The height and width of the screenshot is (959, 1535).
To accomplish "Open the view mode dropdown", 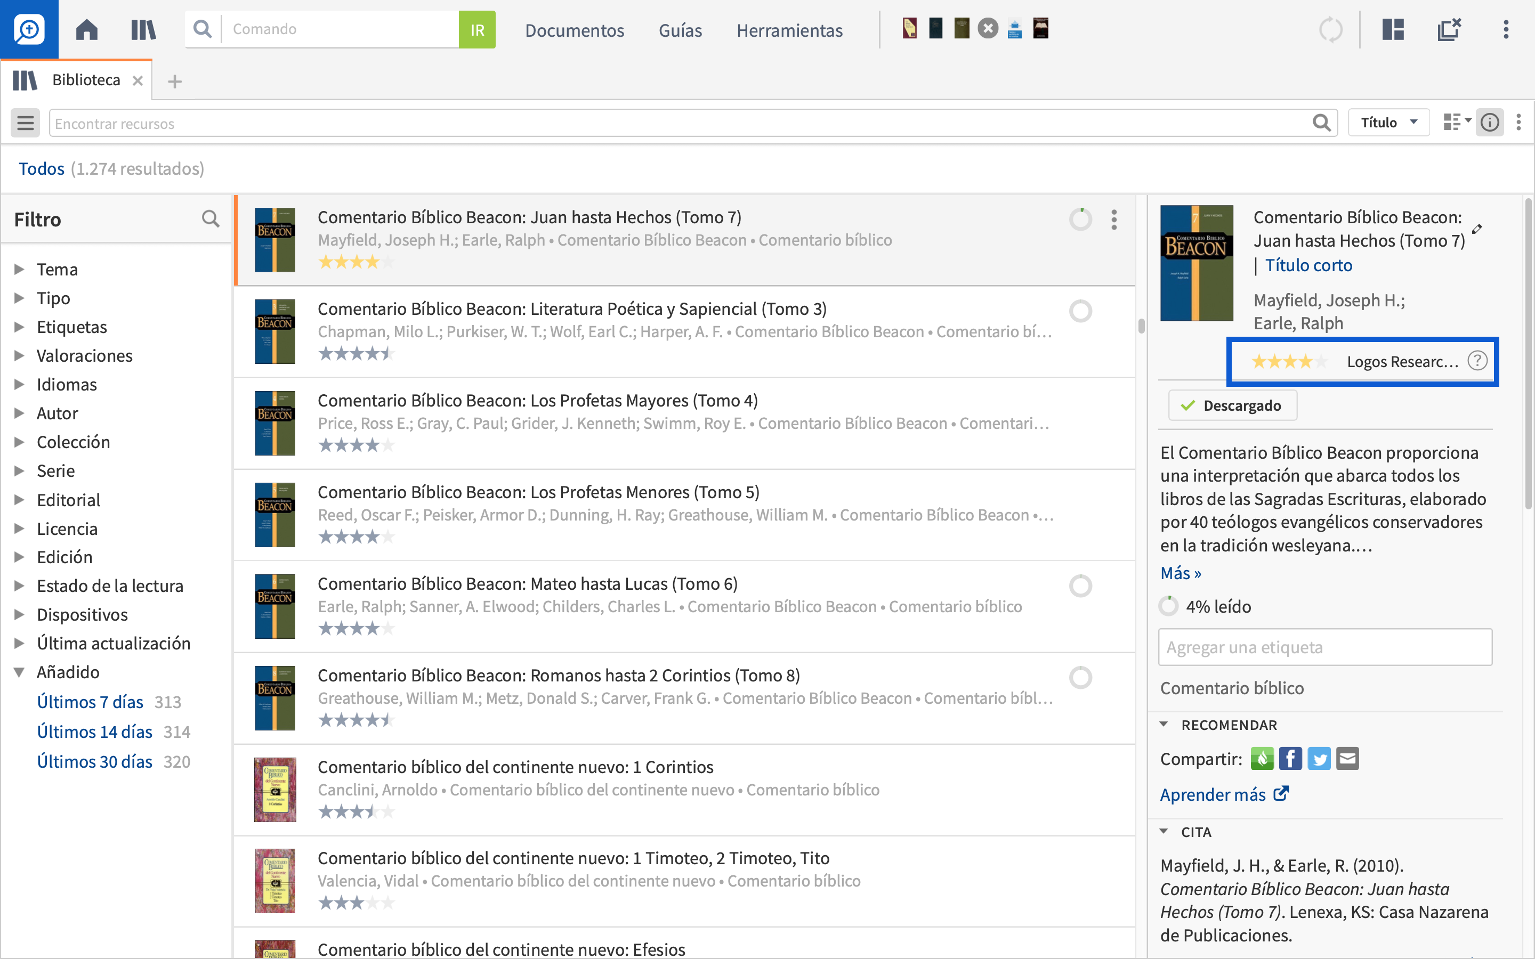I will pyautogui.click(x=1457, y=122).
